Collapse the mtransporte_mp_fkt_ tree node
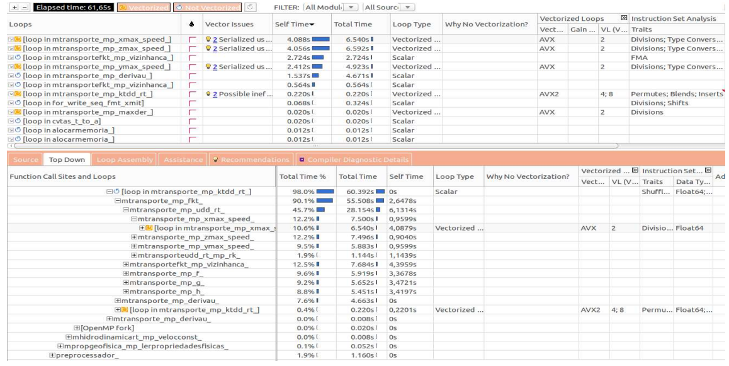 click(x=117, y=200)
